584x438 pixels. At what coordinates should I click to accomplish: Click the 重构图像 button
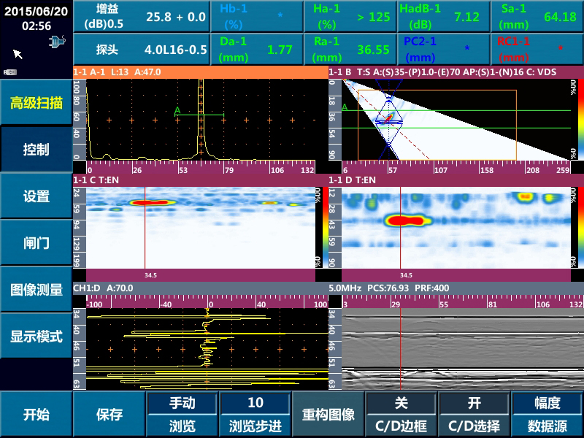tap(328, 415)
